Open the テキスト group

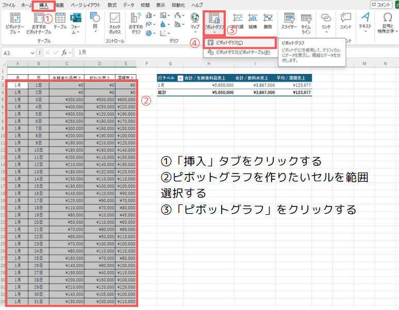pyautogui.click(x=365, y=22)
